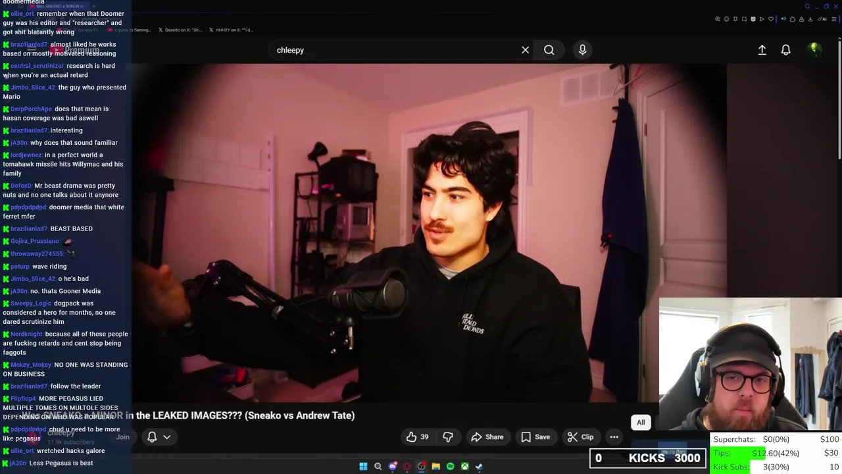Open the browser zoom magnifier icon

tap(718, 19)
